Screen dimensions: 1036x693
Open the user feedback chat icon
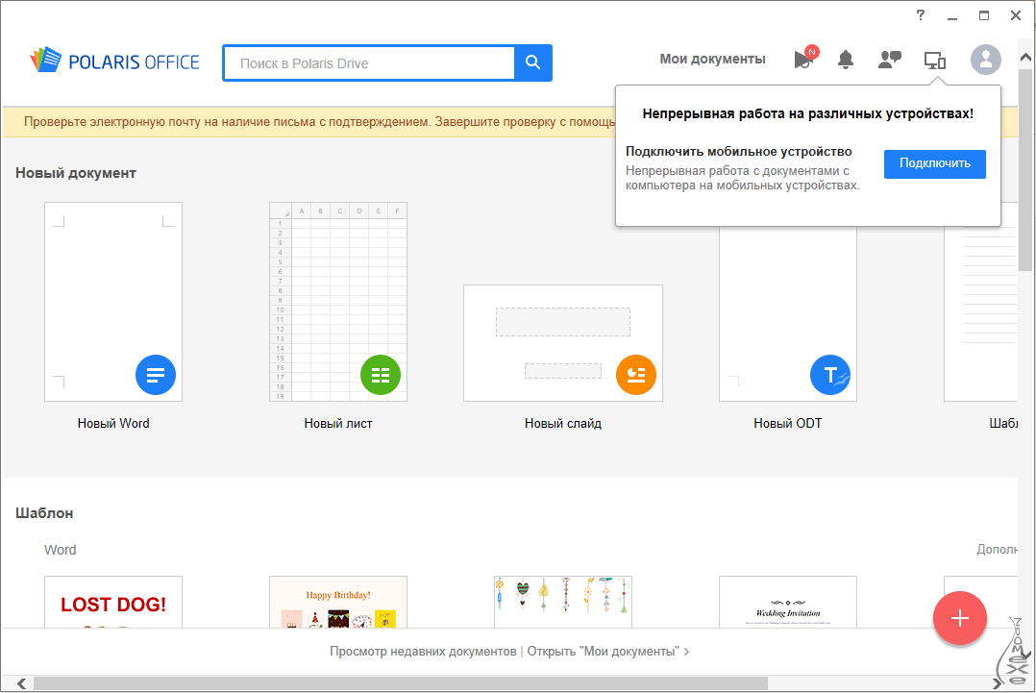click(889, 60)
